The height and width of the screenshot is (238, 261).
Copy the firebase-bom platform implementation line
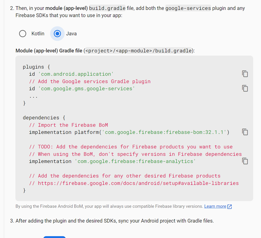[x=245, y=132]
